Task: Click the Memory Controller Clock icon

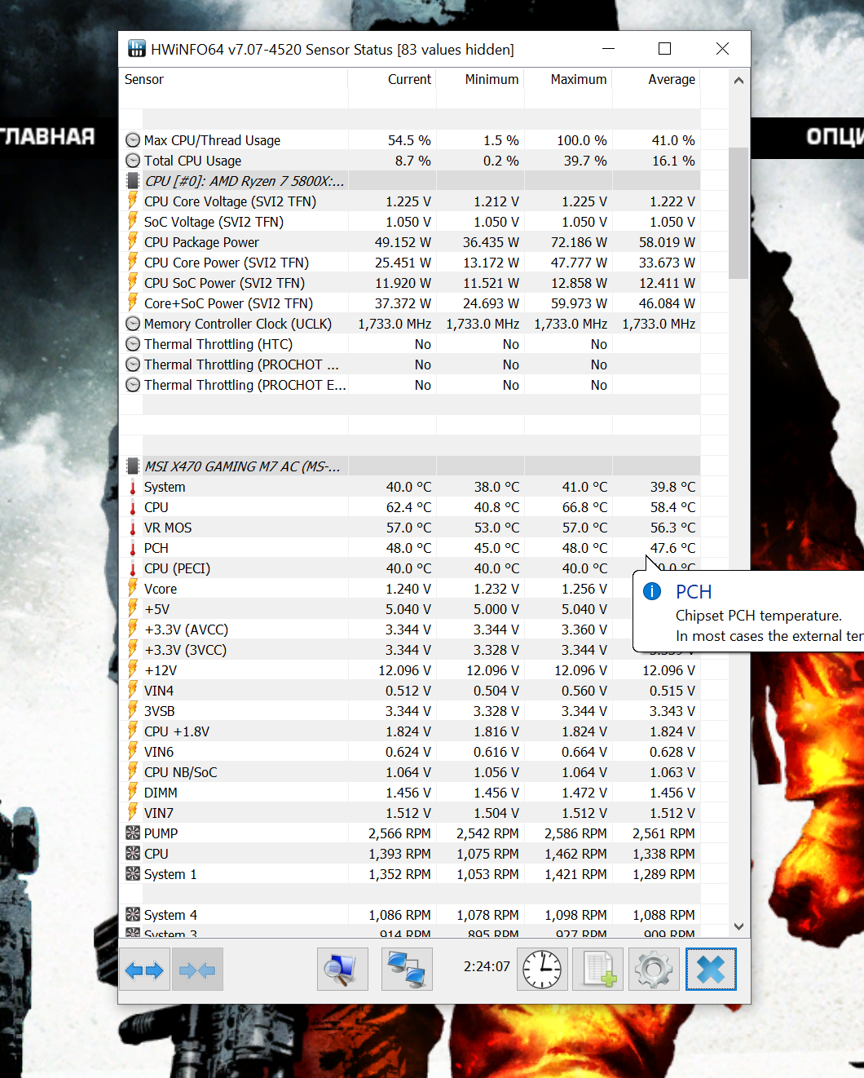Action: pyautogui.click(x=133, y=324)
